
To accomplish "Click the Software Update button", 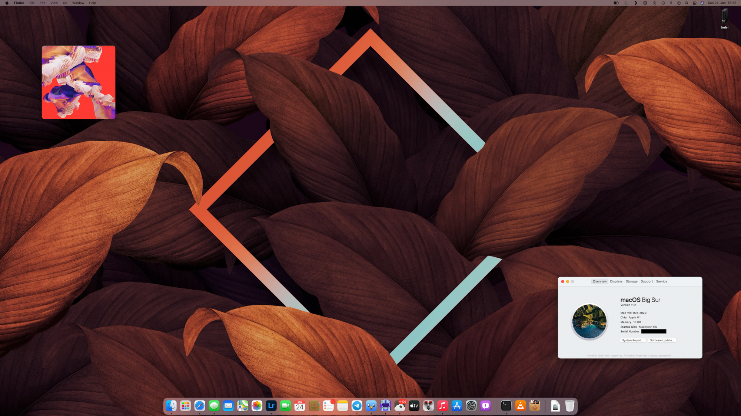I will click(662, 340).
